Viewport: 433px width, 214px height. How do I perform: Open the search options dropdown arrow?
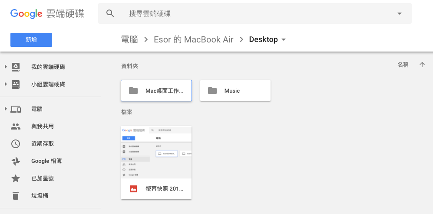pos(399,13)
